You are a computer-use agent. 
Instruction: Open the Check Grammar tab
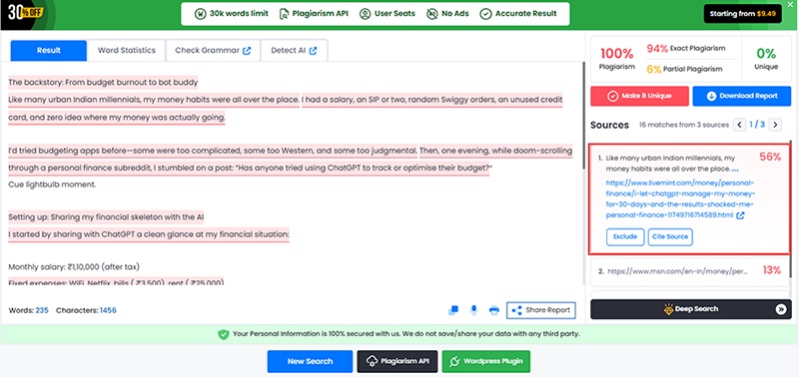pyautogui.click(x=213, y=51)
